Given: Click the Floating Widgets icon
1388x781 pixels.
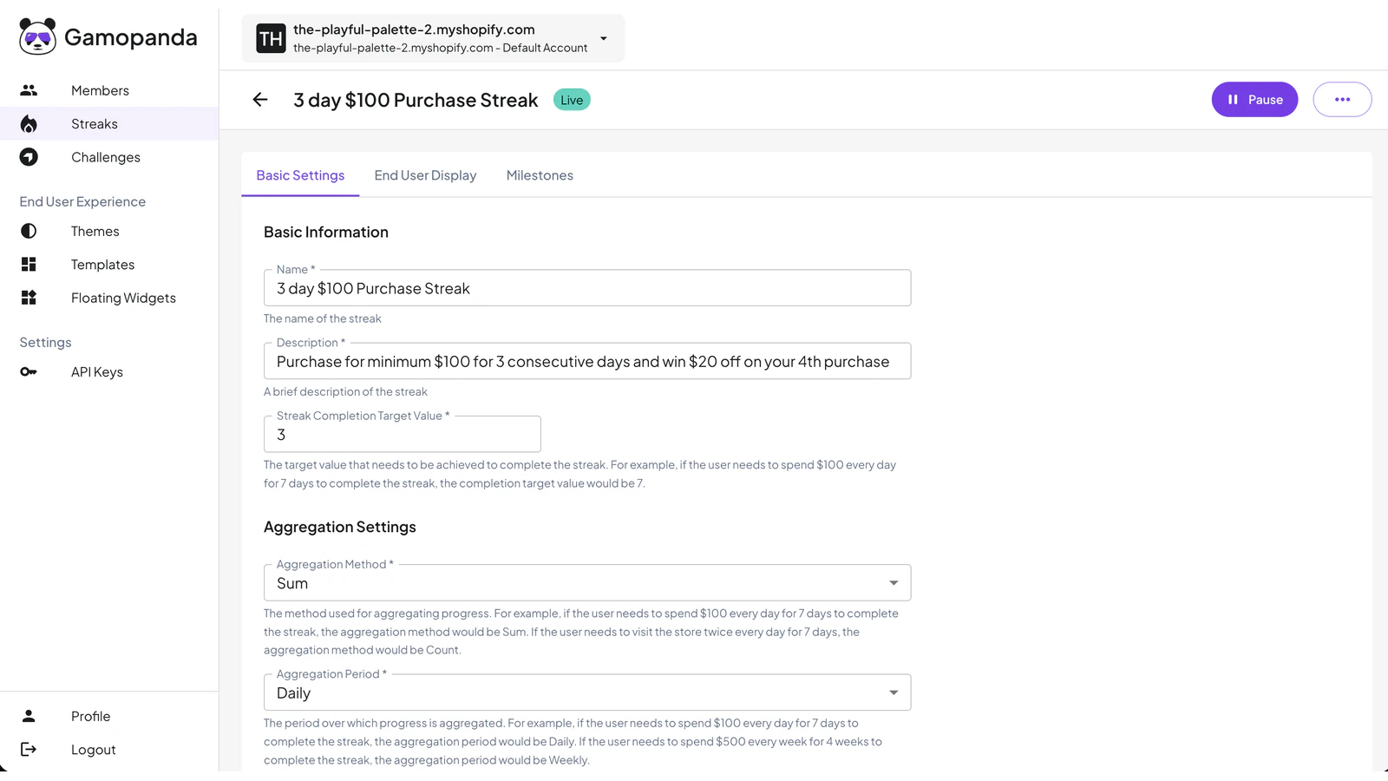Looking at the screenshot, I should click(x=29, y=298).
